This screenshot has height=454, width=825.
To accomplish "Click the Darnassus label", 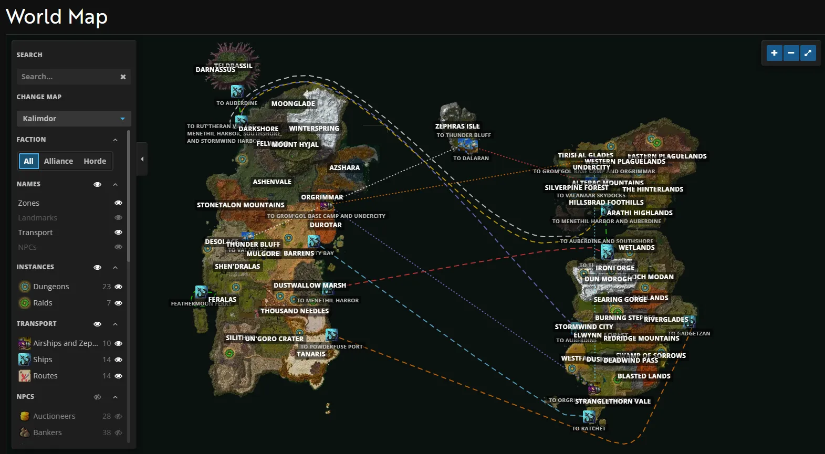I will tap(215, 69).
